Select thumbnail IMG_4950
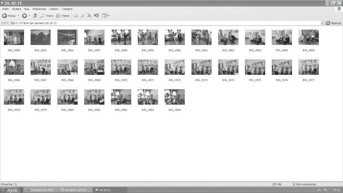 click(x=14, y=37)
